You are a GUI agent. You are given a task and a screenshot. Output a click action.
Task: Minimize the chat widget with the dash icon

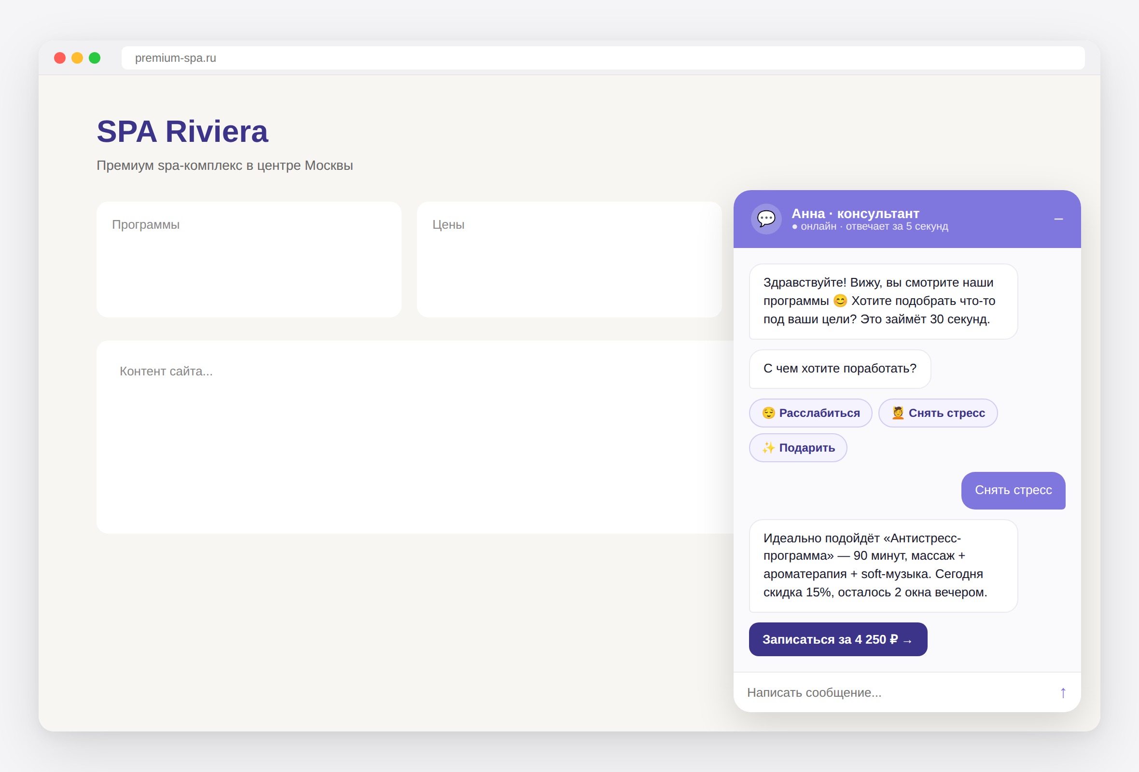coord(1058,219)
